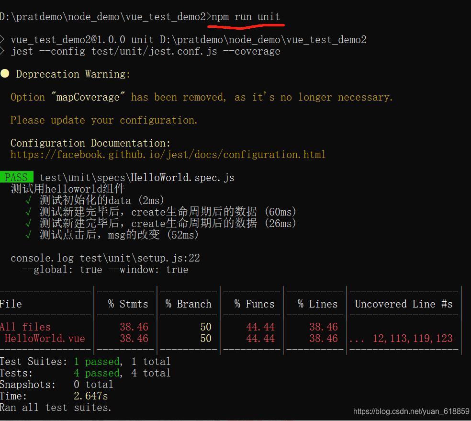
Task: Click the yellow Deprecation Warning dot
Action: click(x=6, y=73)
